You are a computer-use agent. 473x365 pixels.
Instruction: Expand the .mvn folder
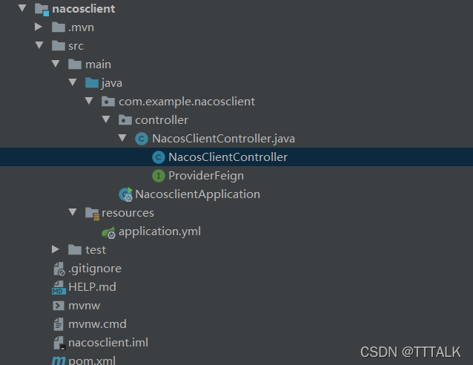[39, 27]
